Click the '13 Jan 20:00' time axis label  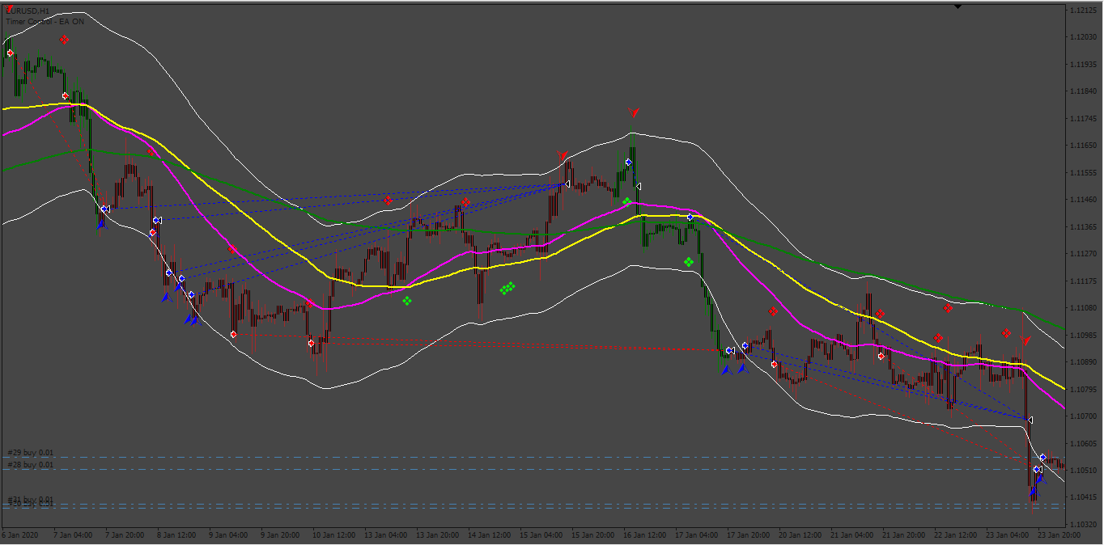pos(437,535)
